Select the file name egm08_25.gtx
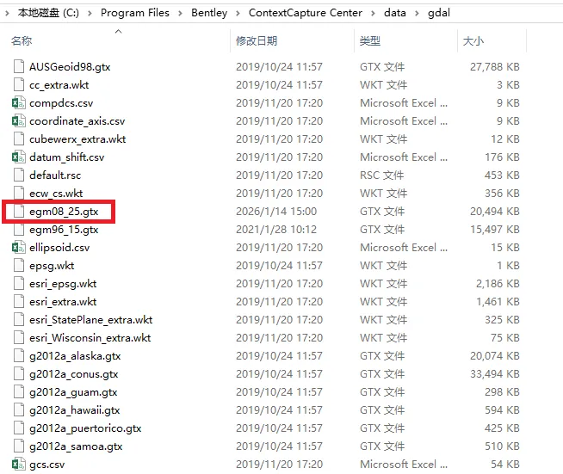Image resolution: width=563 pixels, height=474 pixels. click(64, 212)
